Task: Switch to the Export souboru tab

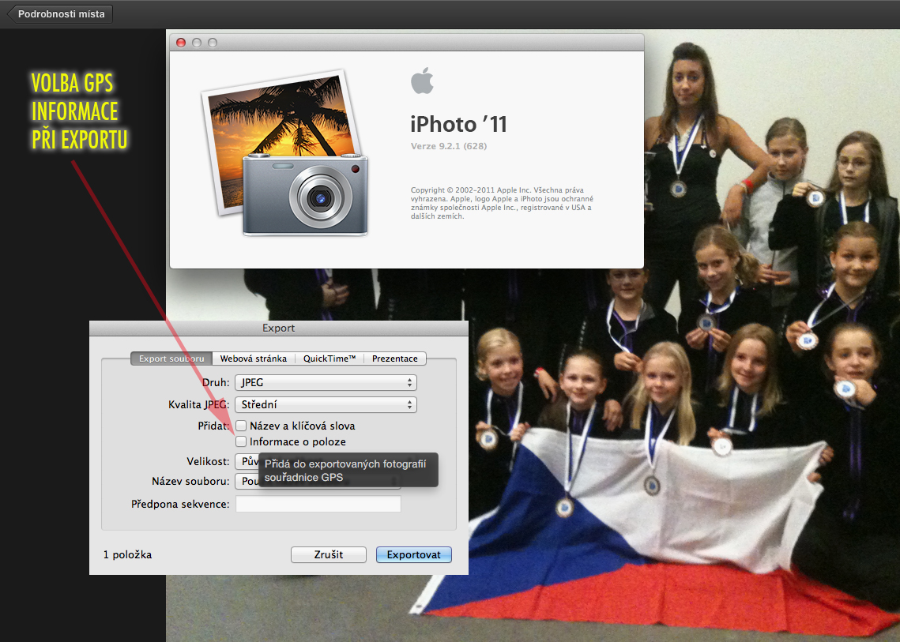Action: pyautogui.click(x=171, y=358)
